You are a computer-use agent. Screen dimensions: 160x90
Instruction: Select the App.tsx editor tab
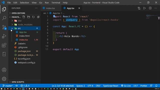tap(70, 8)
